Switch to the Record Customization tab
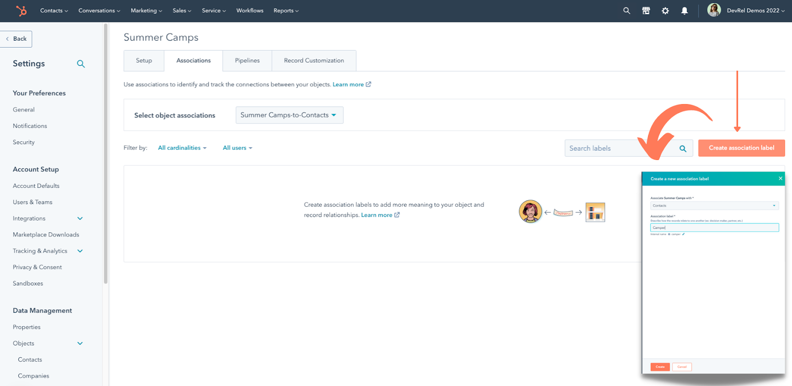This screenshot has height=386, width=792. pos(314,60)
